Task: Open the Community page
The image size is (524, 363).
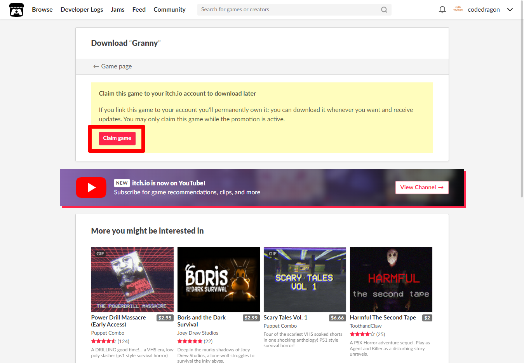Action: pos(169,10)
